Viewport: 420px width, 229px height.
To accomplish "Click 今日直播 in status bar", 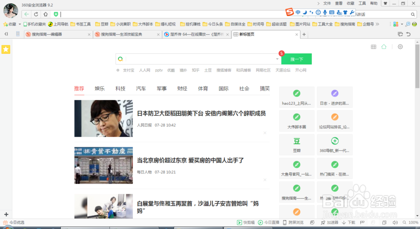I will click(269, 222).
